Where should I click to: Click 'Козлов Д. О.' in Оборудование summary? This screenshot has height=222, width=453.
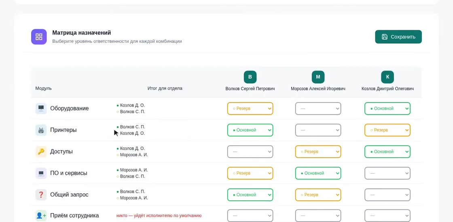pos(132,105)
